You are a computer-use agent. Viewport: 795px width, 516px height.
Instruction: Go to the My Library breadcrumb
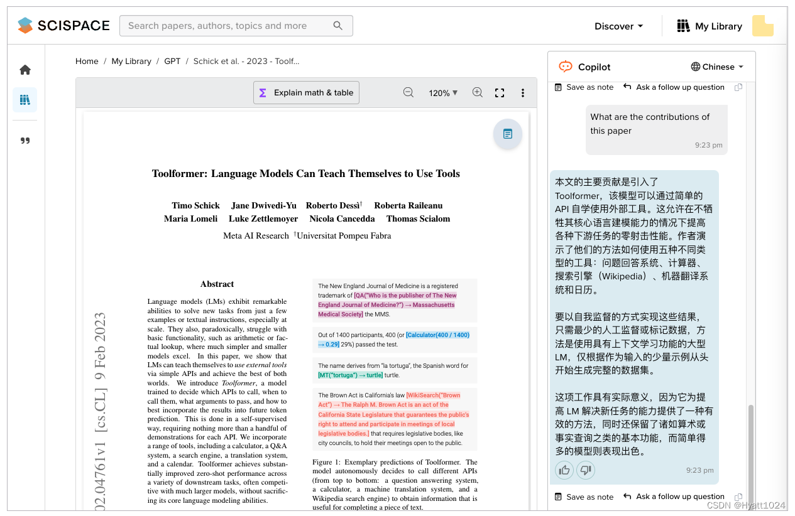[131, 61]
